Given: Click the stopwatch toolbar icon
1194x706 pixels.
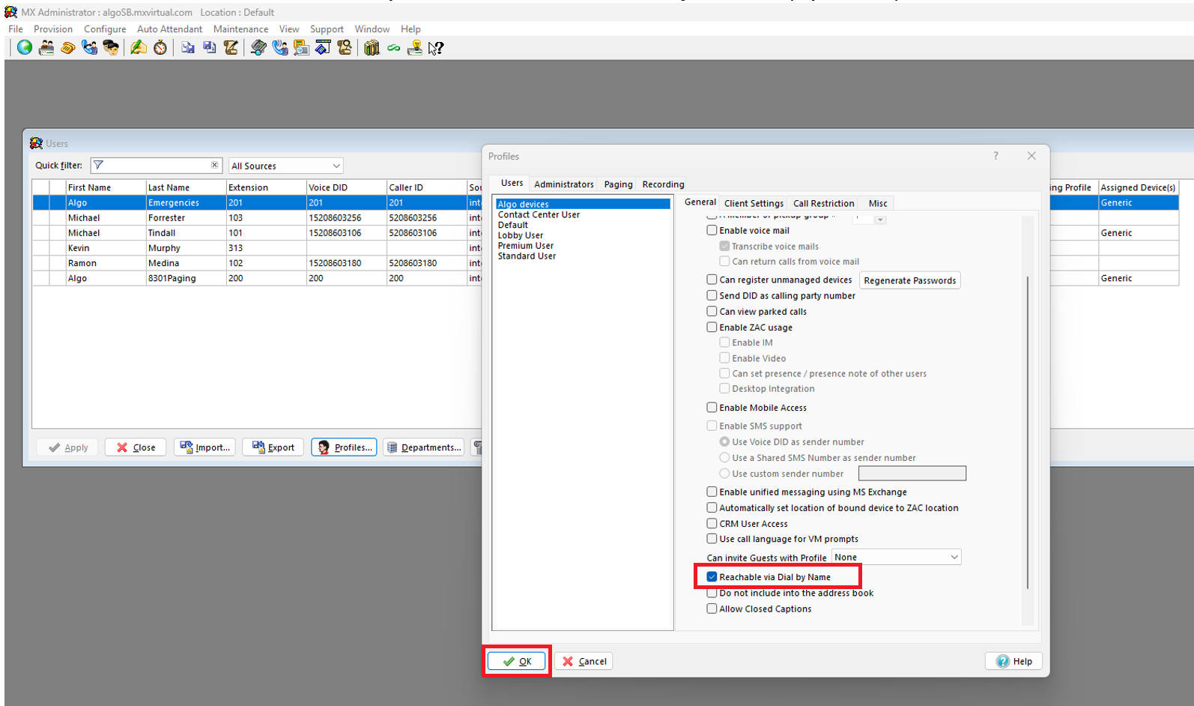Looking at the screenshot, I should tap(160, 48).
